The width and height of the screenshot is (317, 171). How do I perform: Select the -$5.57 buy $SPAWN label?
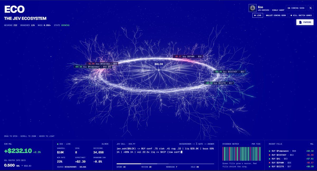click(x=188, y=56)
